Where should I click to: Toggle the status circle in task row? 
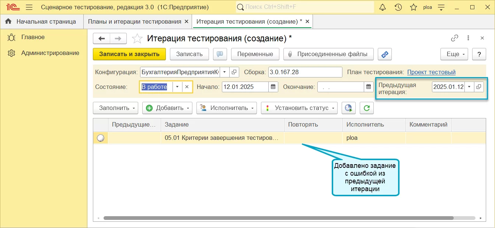(x=100, y=138)
